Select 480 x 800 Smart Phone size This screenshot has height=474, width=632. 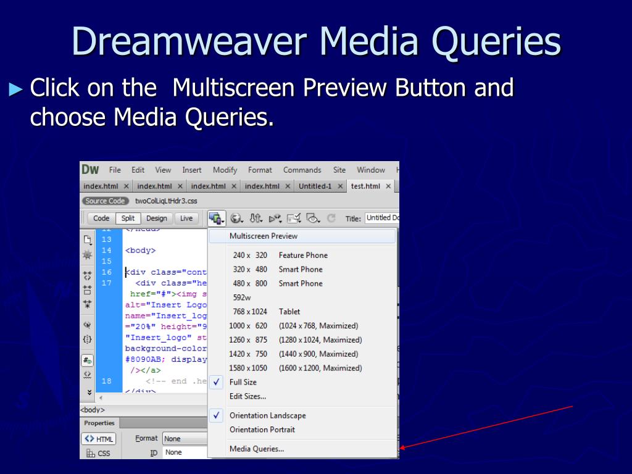(302, 283)
